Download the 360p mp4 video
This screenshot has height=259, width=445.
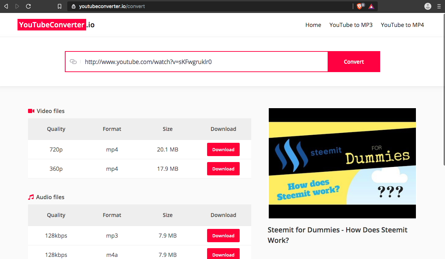pyautogui.click(x=223, y=169)
